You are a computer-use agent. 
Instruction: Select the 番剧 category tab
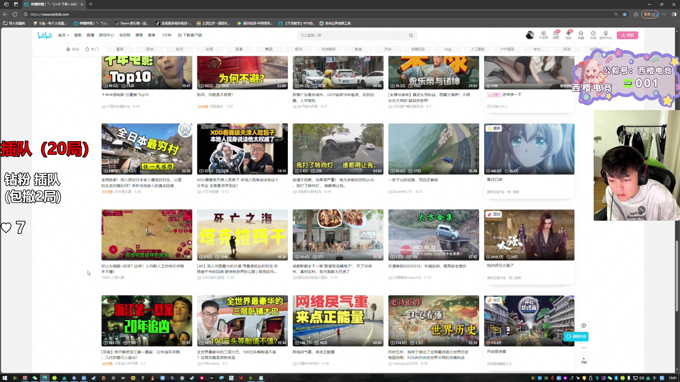point(120,49)
